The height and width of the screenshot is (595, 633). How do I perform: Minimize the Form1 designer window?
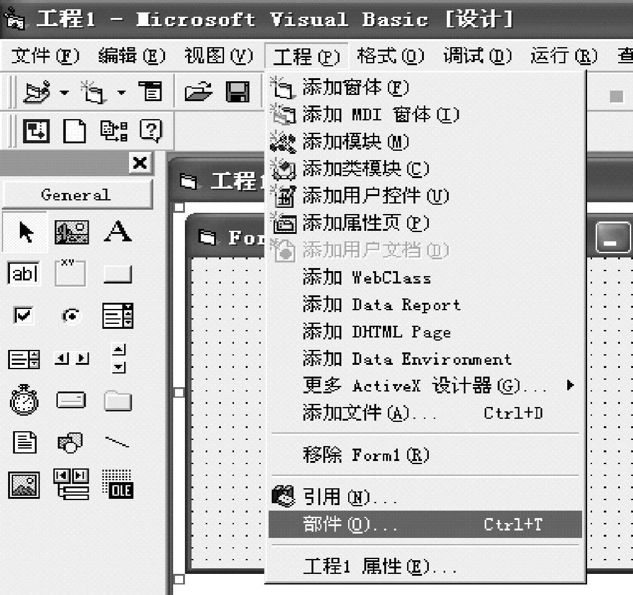tap(613, 238)
